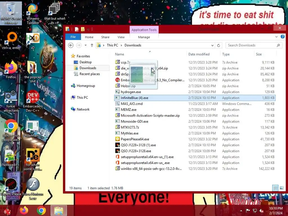This screenshot has height=216, width=288.
Task: Click the Explorer back arrow button
Action: (71, 45)
